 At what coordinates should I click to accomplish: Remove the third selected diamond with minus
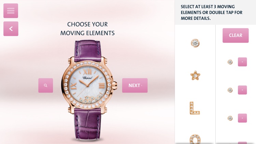click(x=242, y=118)
